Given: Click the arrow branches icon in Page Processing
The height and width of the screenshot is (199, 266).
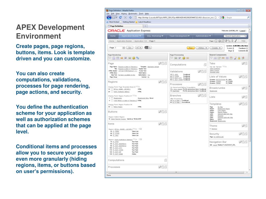Looking at the screenshot, I should click(x=188, y=58).
